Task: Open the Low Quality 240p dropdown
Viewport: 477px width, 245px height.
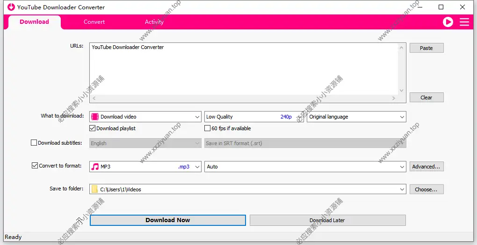Action: (254, 117)
